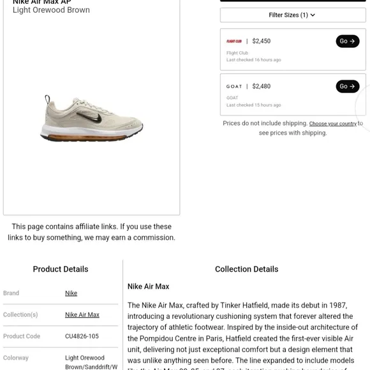Viewport: 370px width, 370px height.
Task: Click the affiliate links disclaimer text
Action: (x=92, y=232)
